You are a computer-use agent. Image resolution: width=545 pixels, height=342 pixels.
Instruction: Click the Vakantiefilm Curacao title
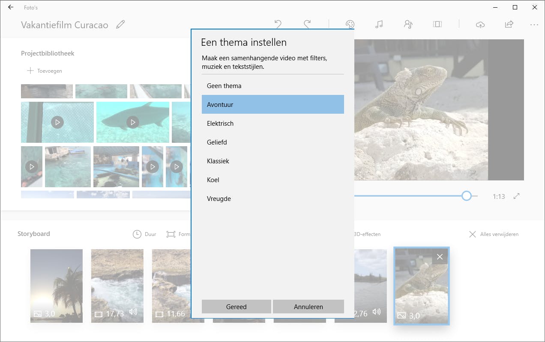point(65,25)
